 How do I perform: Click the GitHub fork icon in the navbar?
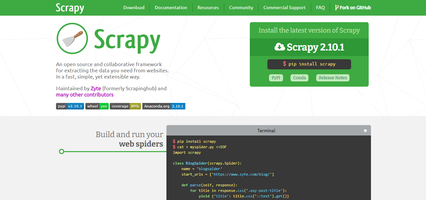(337, 7)
